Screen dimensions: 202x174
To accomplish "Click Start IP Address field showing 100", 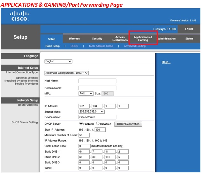I will 100,130.
